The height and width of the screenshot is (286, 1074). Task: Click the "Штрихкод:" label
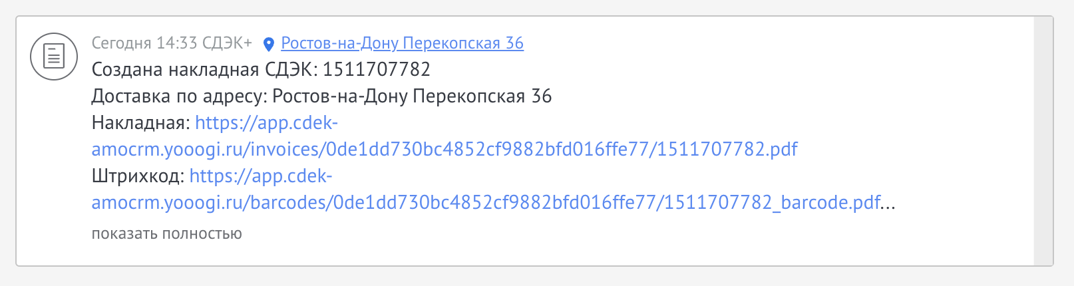coord(138,176)
